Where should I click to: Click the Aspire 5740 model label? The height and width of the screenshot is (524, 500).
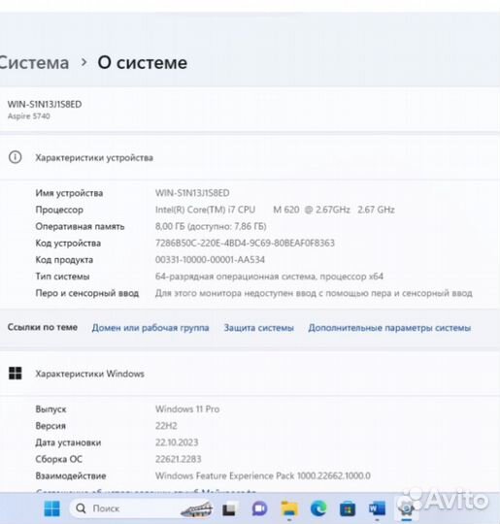(29, 116)
